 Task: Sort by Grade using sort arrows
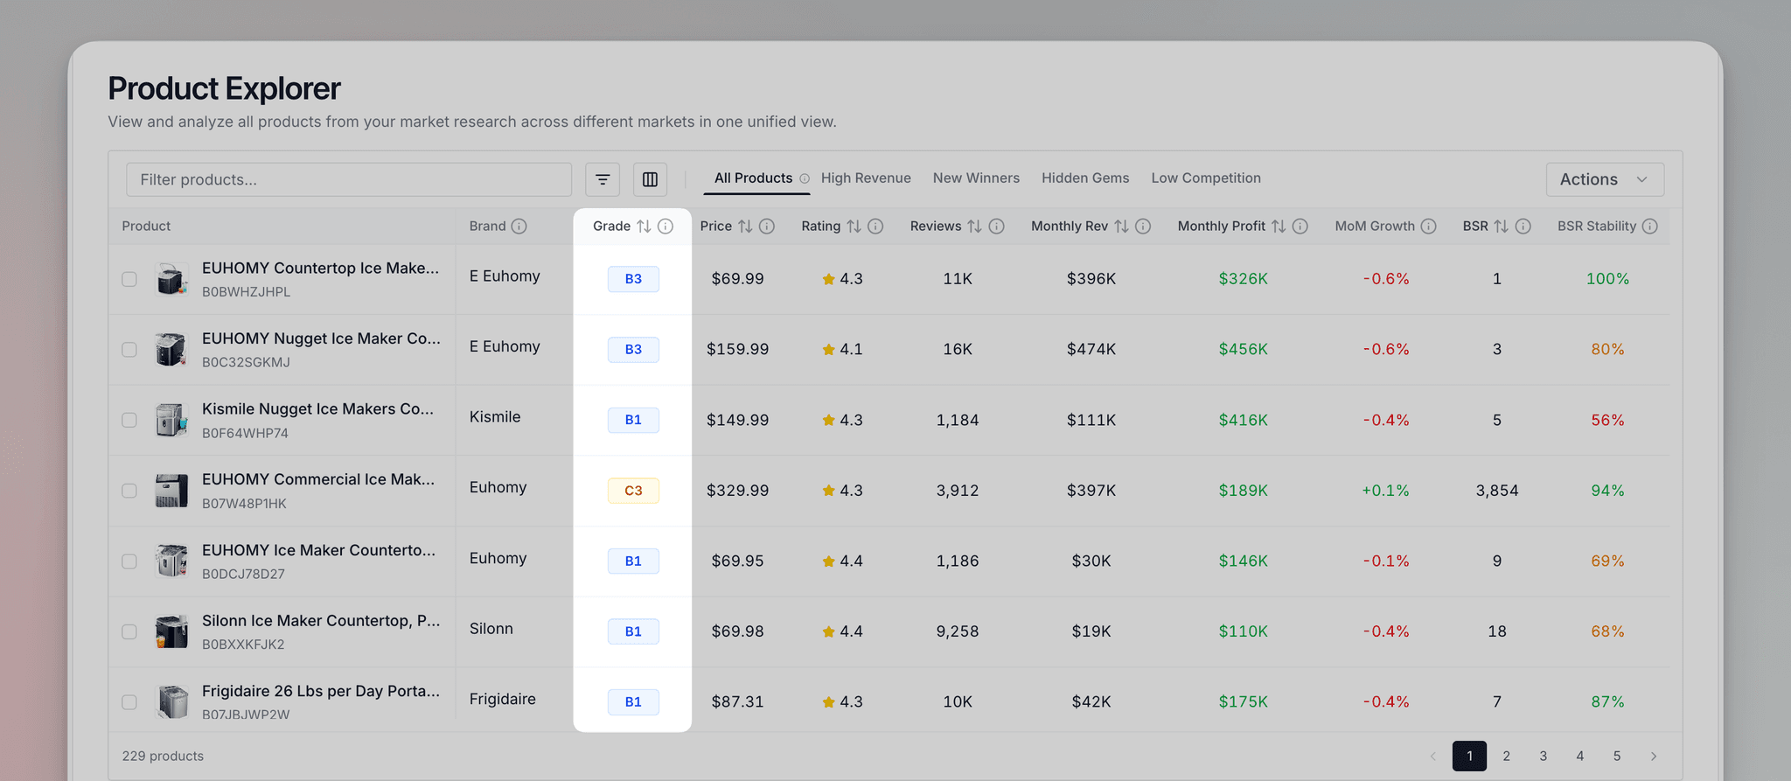(644, 227)
